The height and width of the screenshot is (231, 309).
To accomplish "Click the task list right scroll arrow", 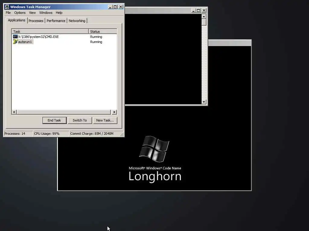I will pos(114,112).
